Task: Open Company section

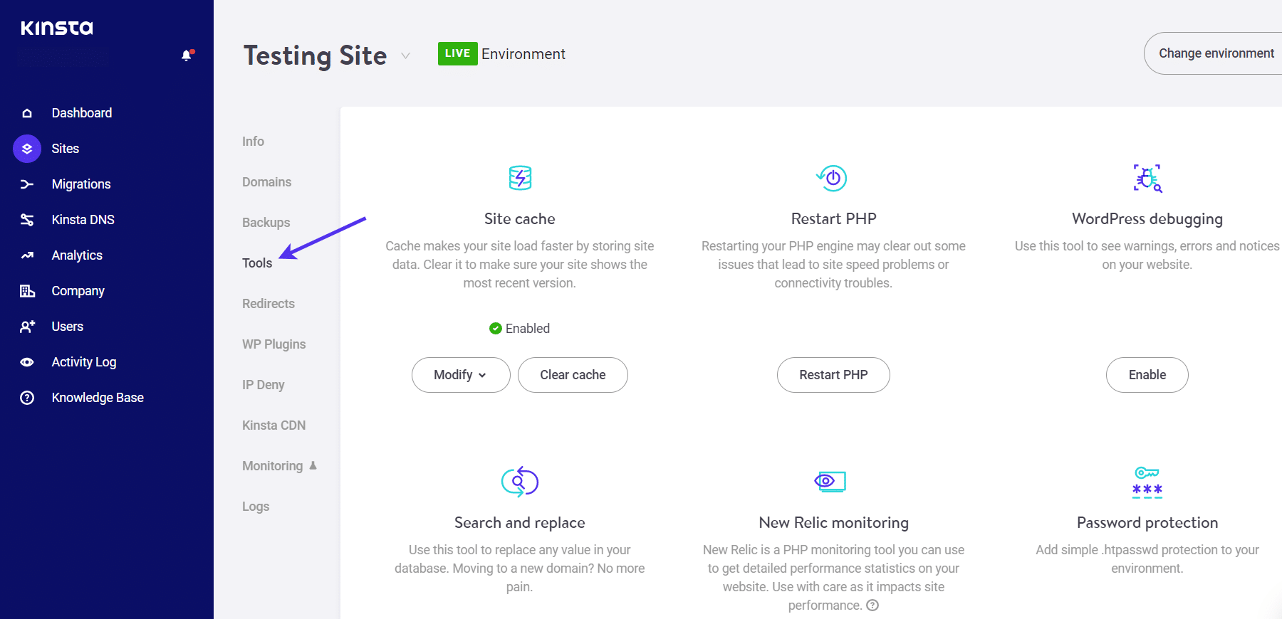Action: (x=78, y=291)
